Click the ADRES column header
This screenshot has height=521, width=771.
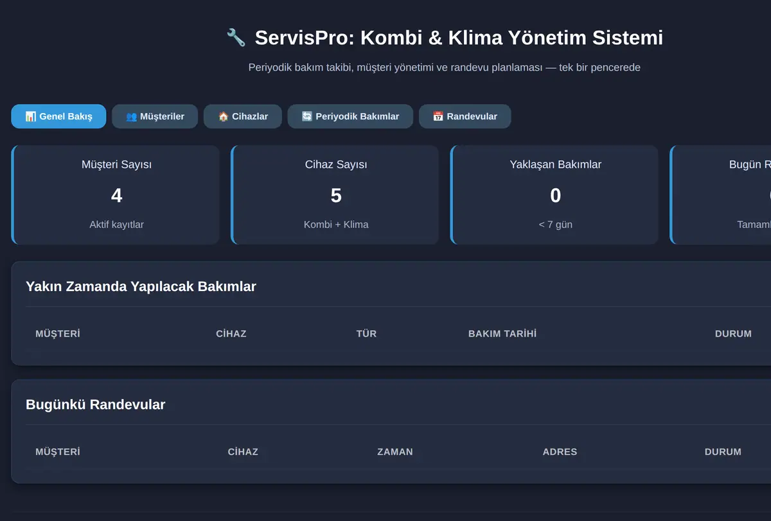point(560,452)
